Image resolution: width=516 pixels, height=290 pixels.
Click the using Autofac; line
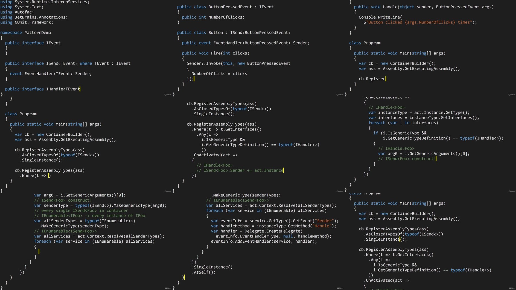pos(17,12)
